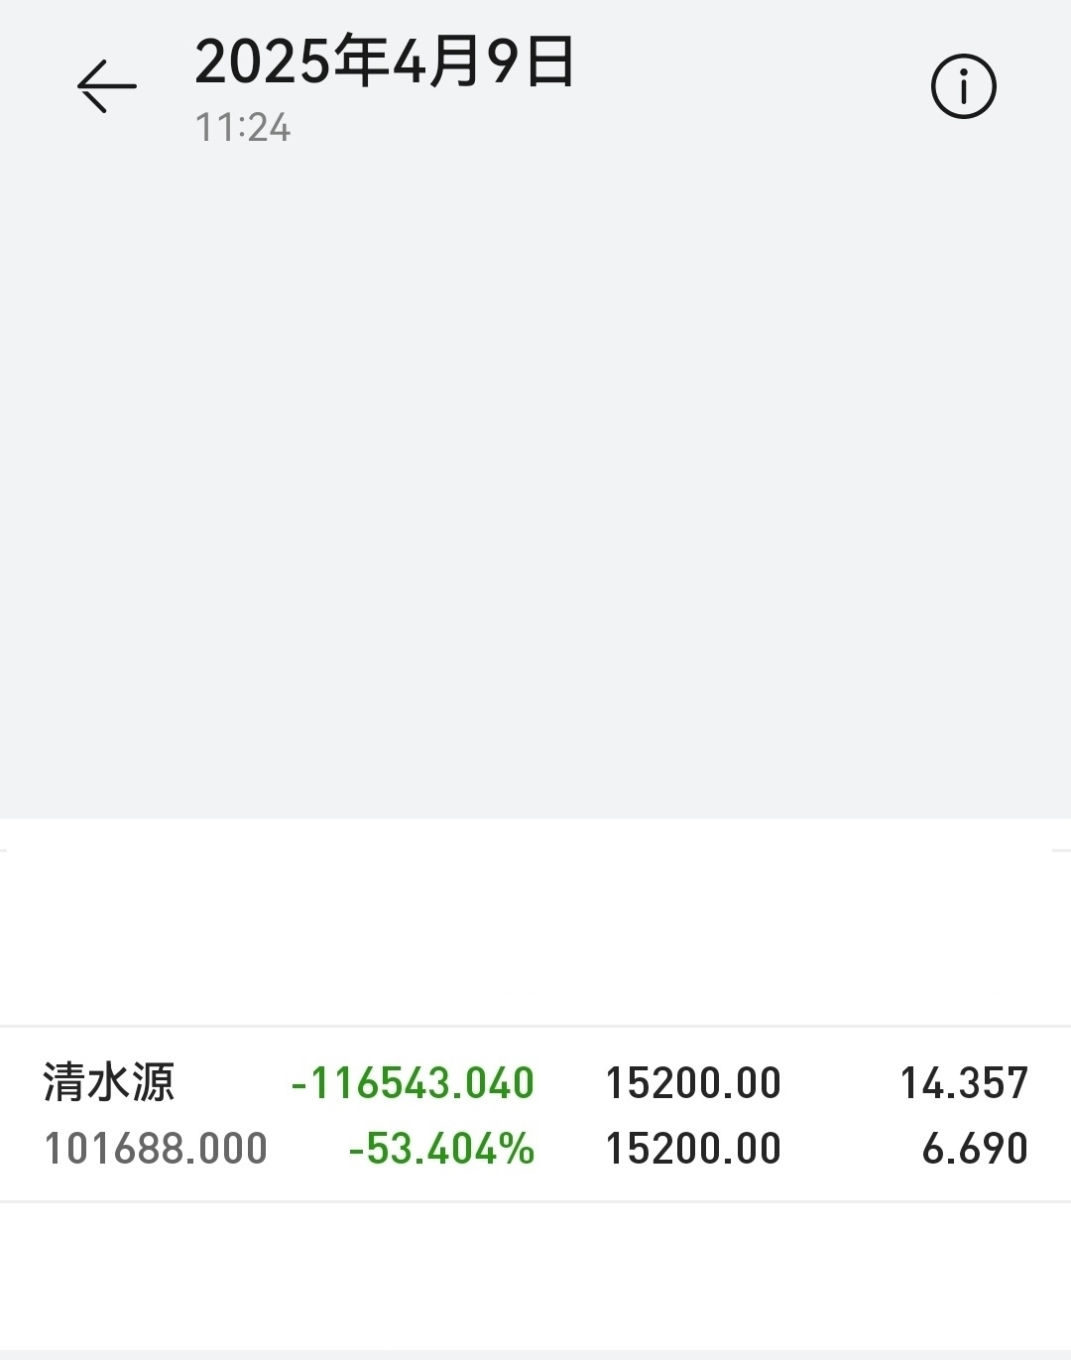Tap blank white space below 清水源 row
Viewport: 1071px width, 1360px height.
coord(535,1275)
